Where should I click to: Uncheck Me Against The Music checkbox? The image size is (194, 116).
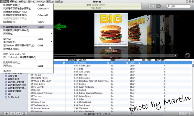coord(32,93)
